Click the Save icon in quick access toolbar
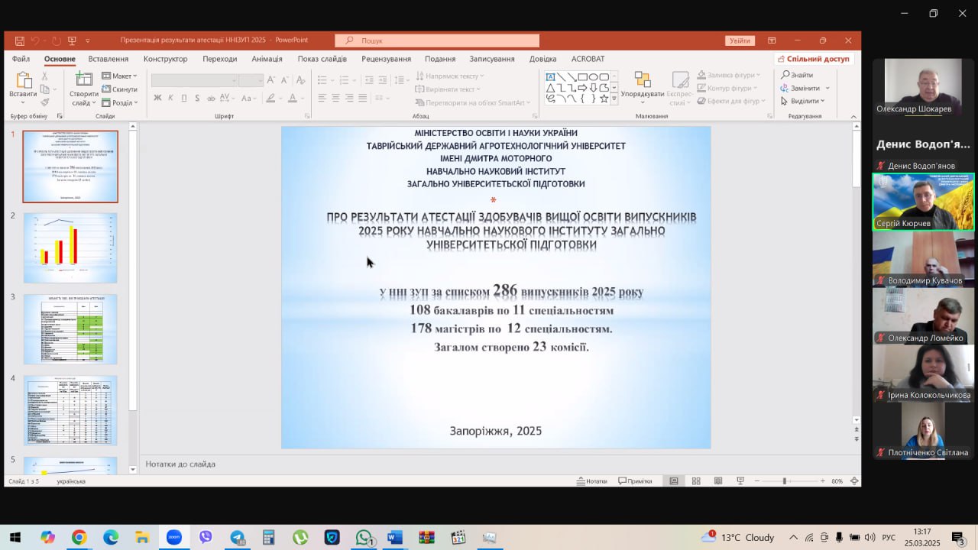978x550 pixels. click(20, 40)
